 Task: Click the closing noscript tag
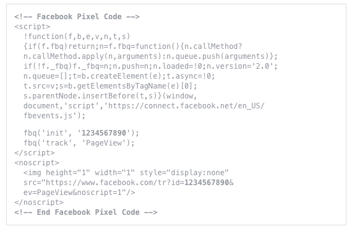(x=39, y=202)
